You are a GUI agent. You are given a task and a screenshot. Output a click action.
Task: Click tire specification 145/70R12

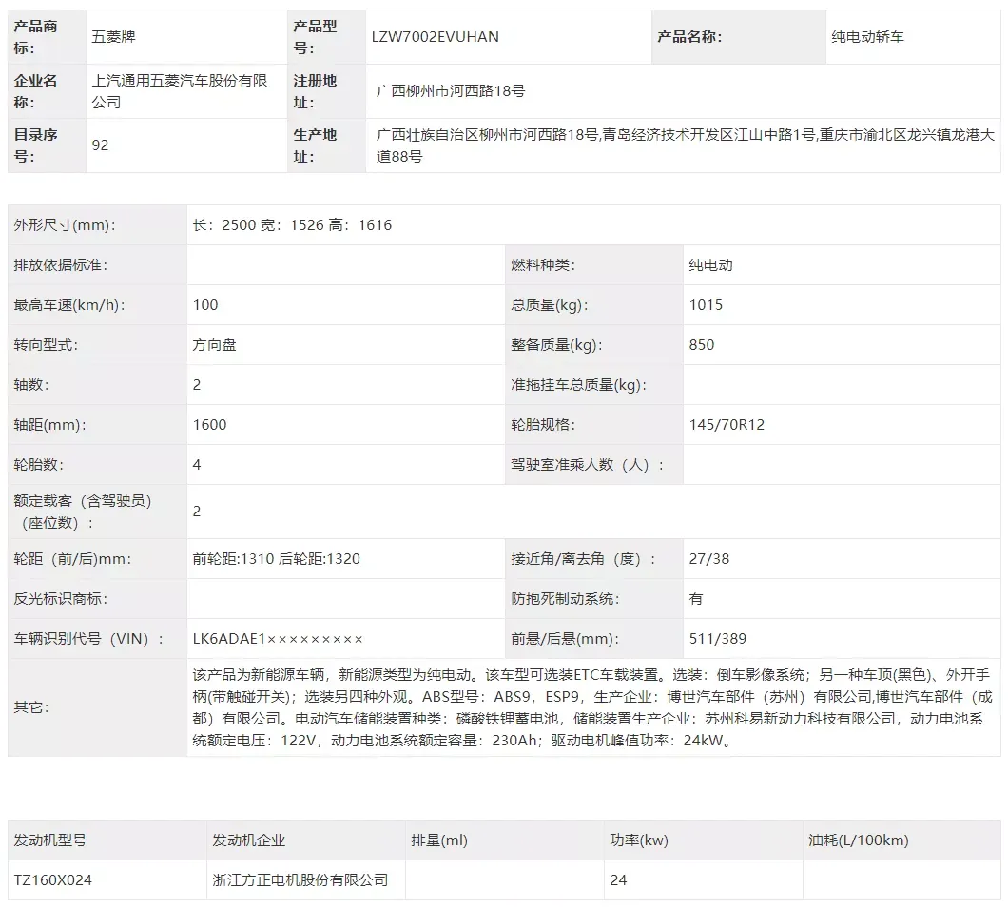tap(727, 424)
